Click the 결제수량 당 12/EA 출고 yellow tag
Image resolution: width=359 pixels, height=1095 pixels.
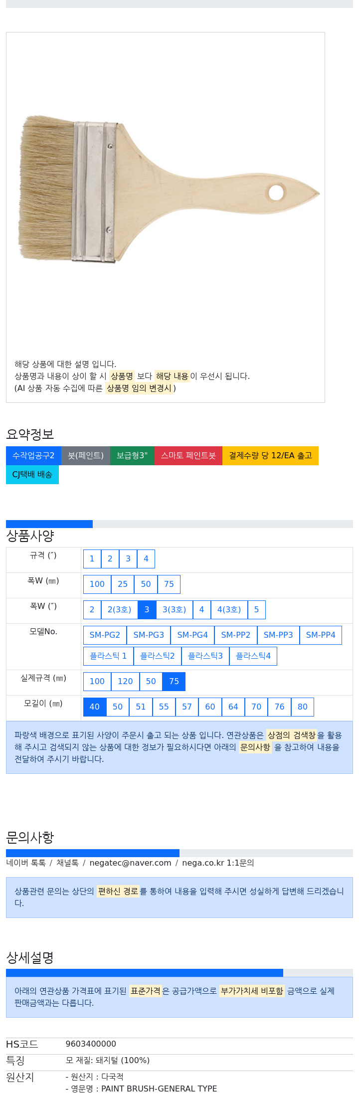click(270, 456)
